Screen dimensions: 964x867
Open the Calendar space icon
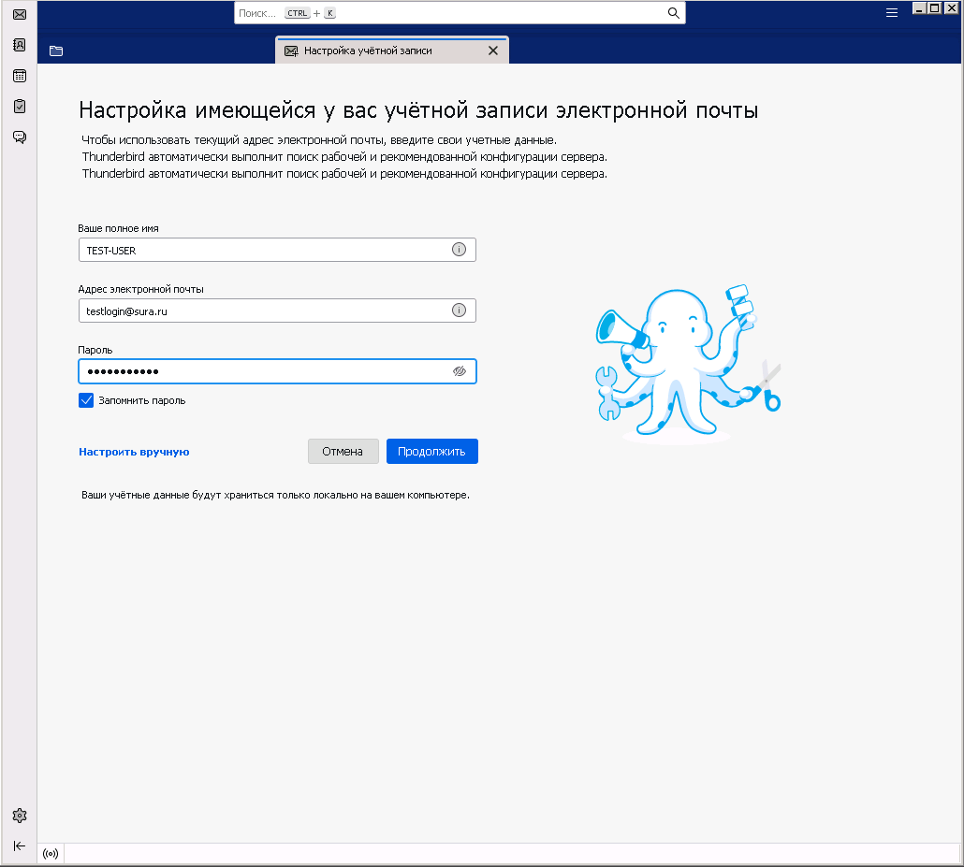(19, 76)
